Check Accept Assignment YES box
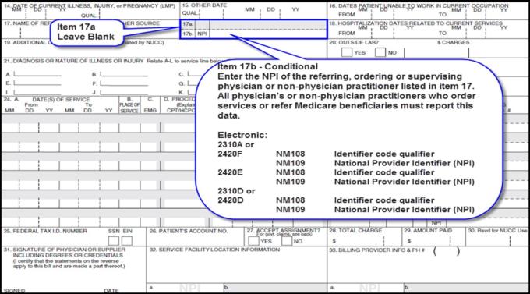 coord(253,241)
